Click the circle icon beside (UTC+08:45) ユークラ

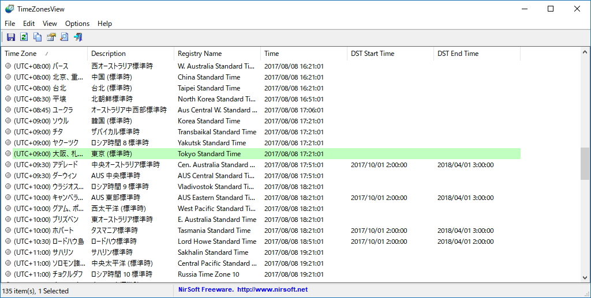point(8,110)
